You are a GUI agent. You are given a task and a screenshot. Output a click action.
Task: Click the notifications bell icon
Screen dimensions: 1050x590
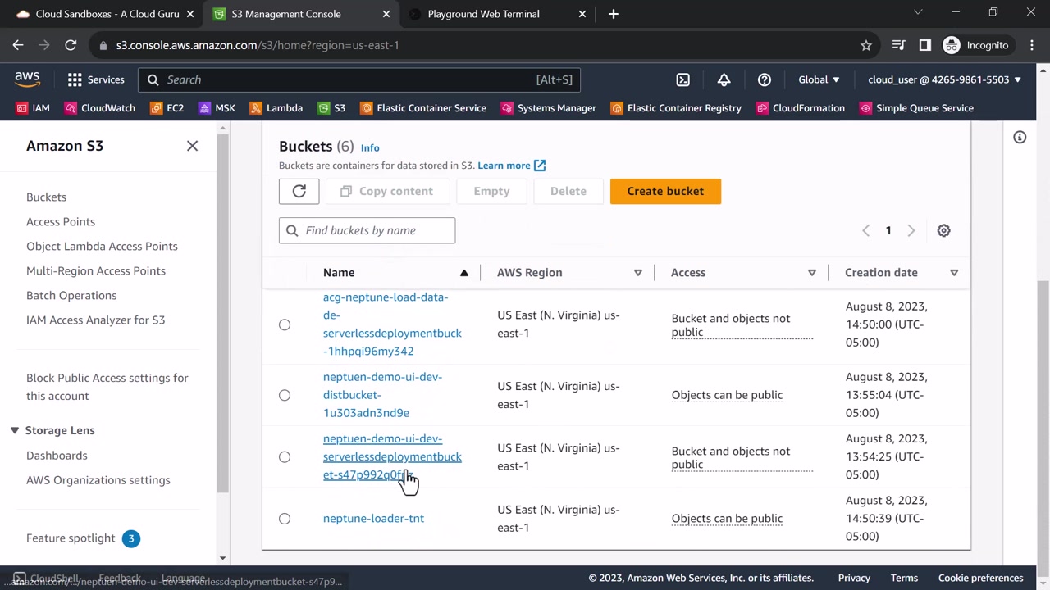click(724, 79)
